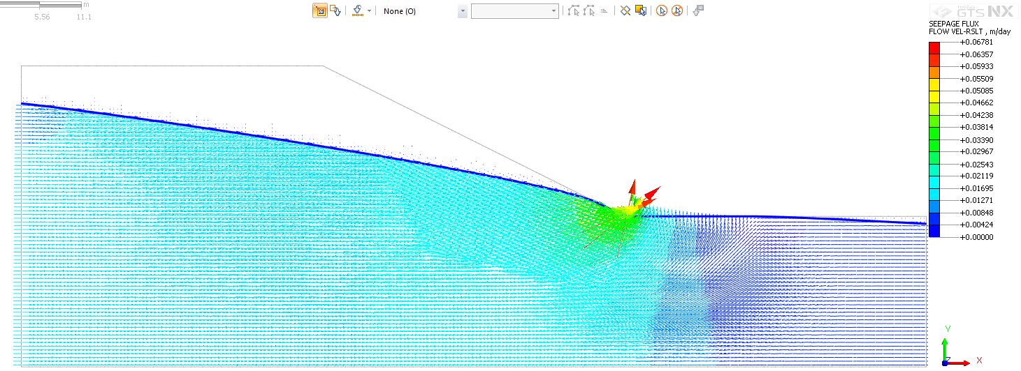1021x371 pixels.
Task: Click the dark blue legend color swatch
Action: click(x=934, y=232)
